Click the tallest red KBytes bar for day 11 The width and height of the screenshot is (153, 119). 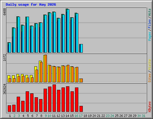(54, 98)
